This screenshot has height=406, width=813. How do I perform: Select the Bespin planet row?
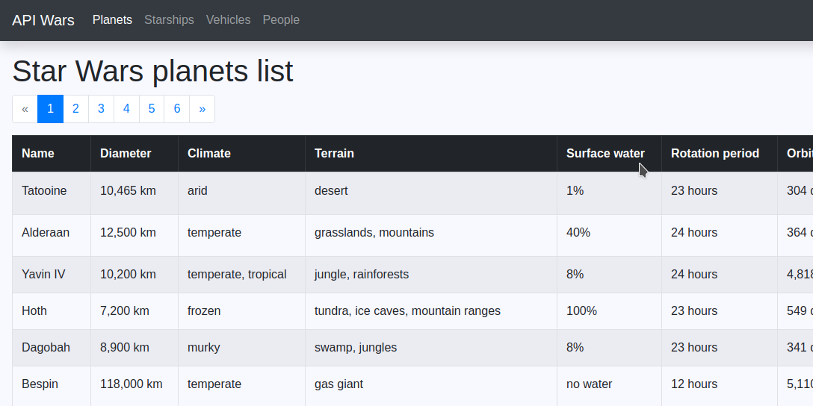40,384
